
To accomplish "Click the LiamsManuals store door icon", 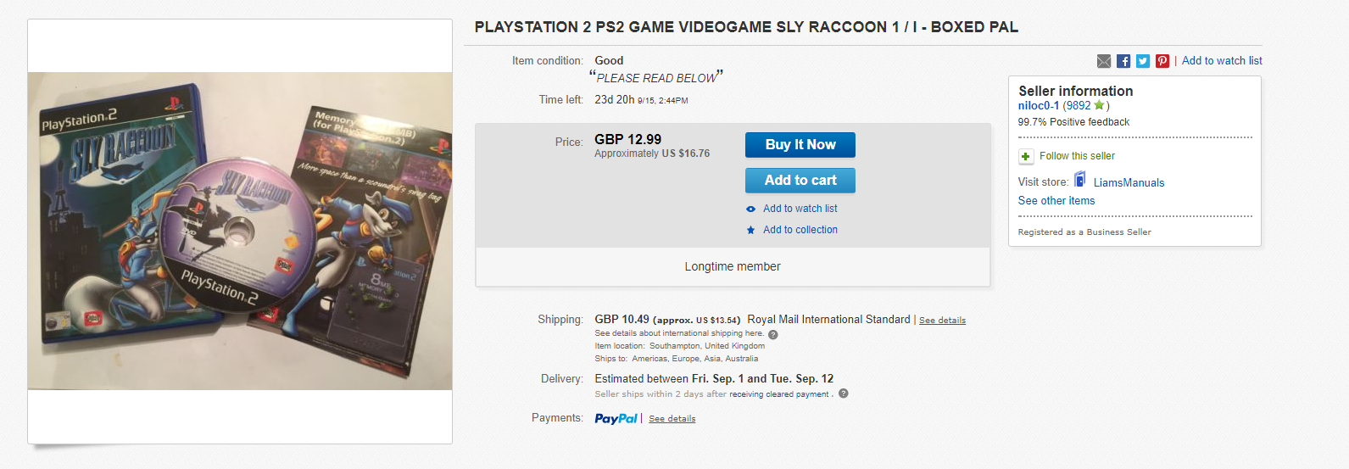I will [x=1080, y=179].
